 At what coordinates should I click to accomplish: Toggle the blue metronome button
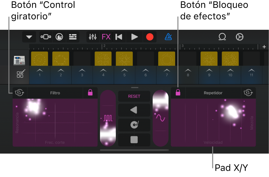coord(168,37)
